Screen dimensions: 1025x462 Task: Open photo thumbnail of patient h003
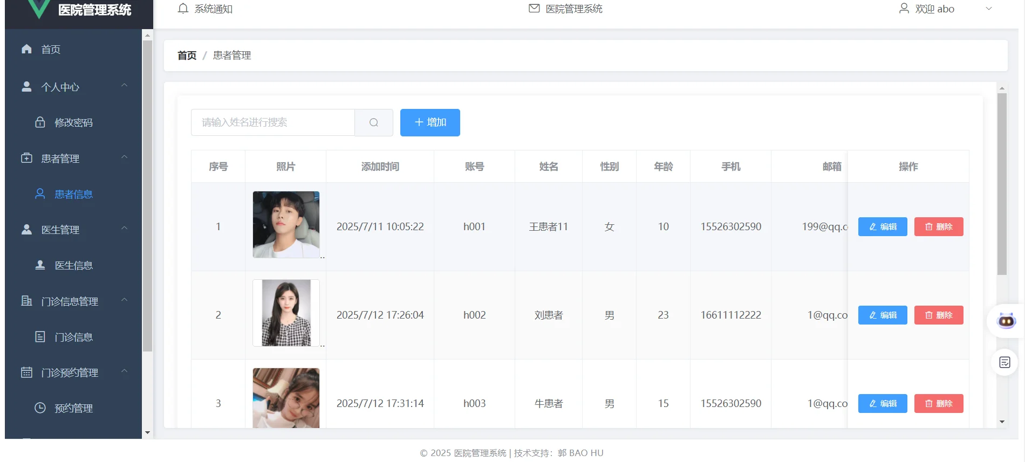(286, 398)
